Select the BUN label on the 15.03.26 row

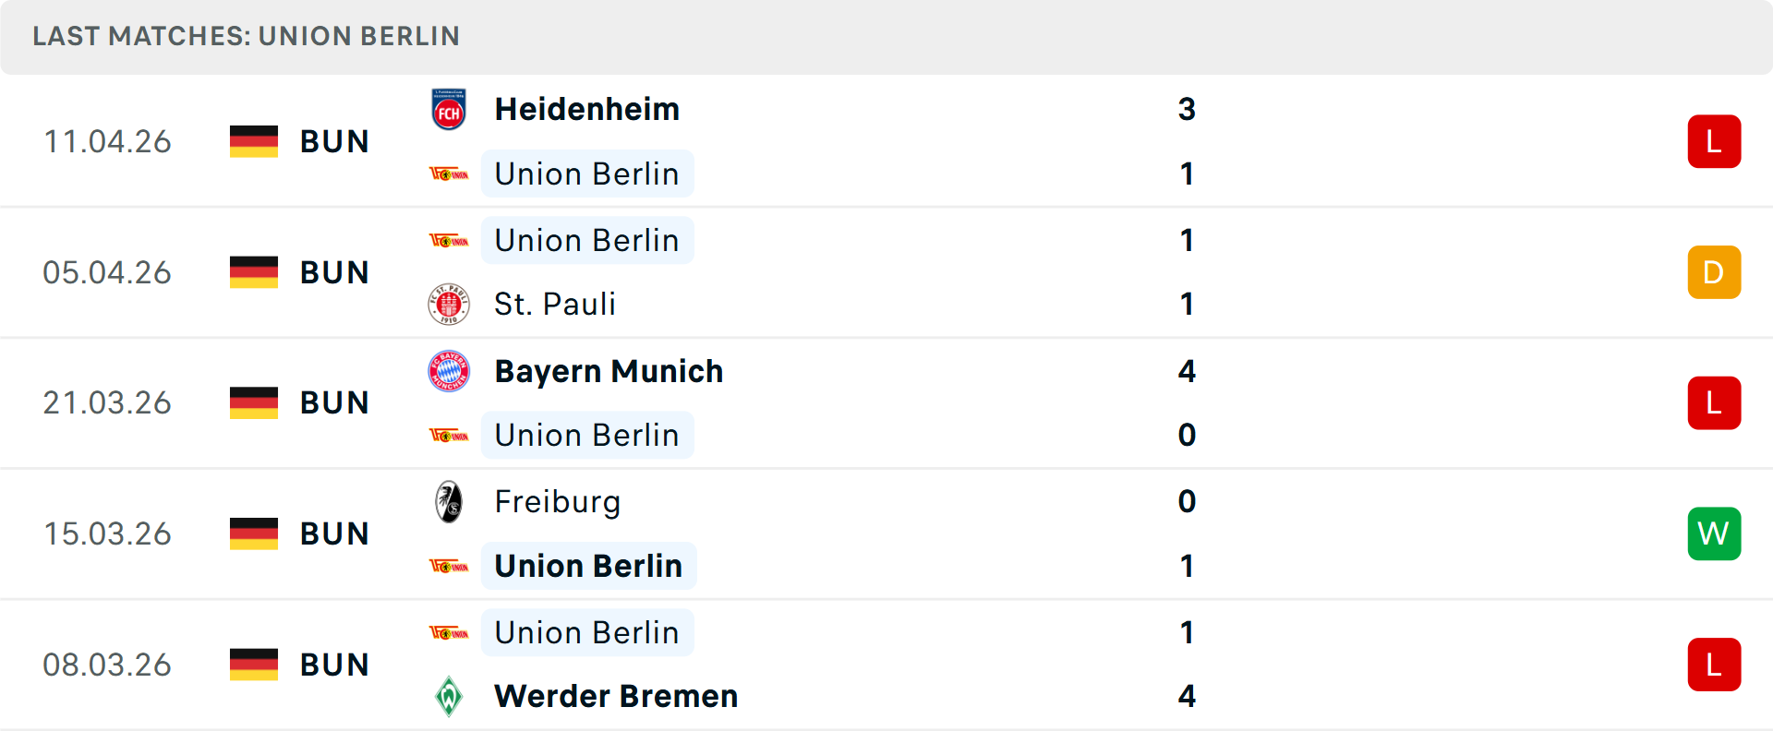334,533
